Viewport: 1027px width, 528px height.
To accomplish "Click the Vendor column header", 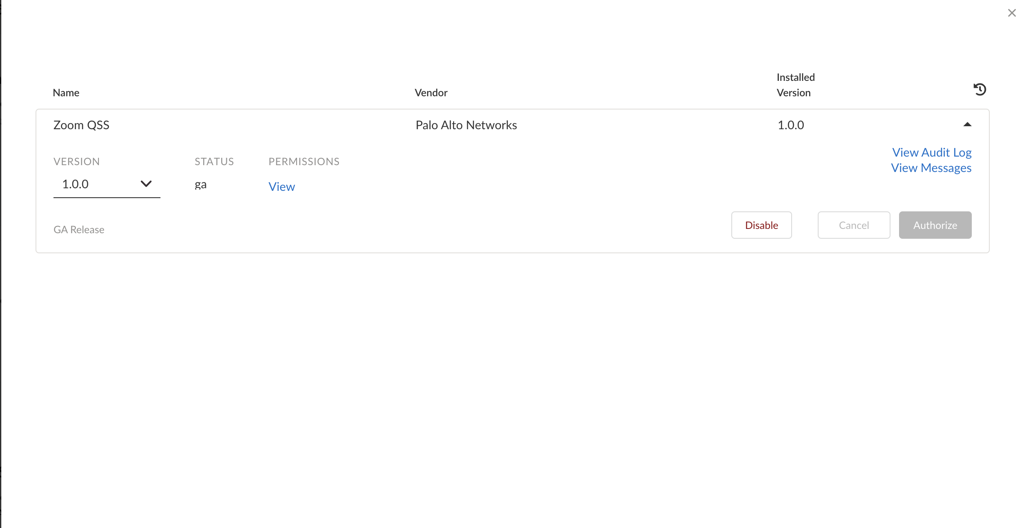I will [431, 93].
